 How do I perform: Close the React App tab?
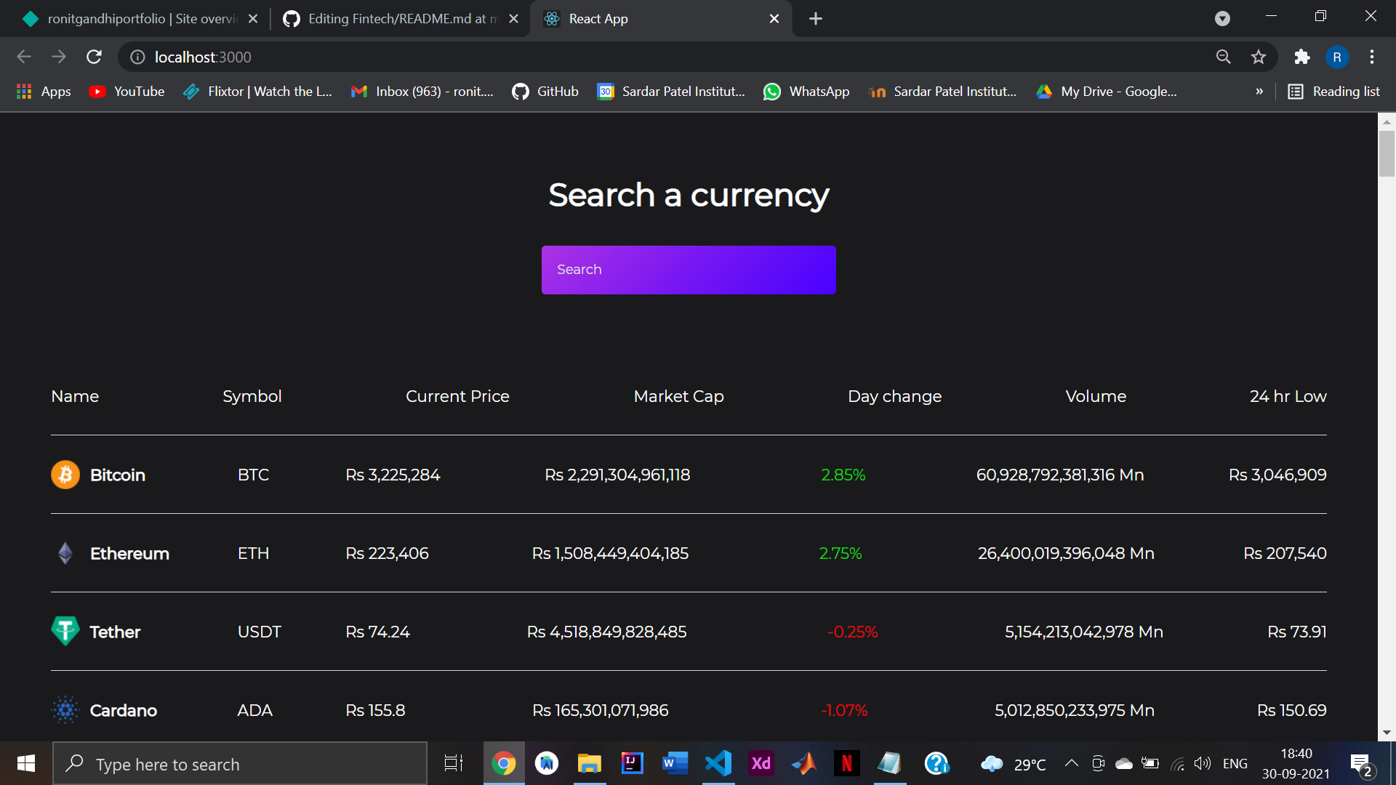(x=774, y=19)
